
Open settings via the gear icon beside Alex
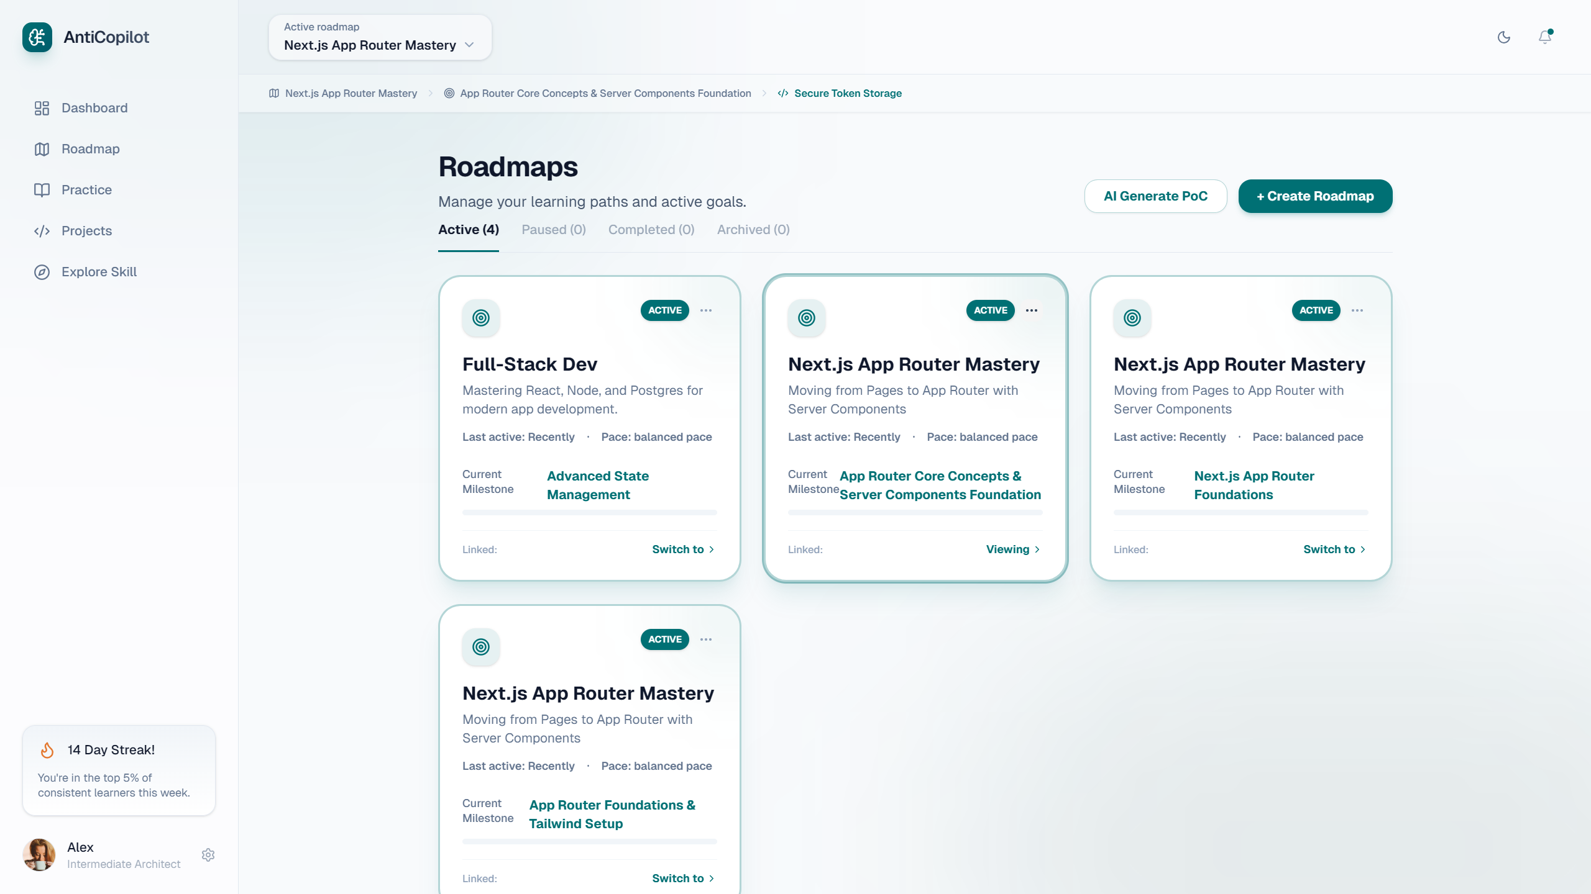point(208,855)
